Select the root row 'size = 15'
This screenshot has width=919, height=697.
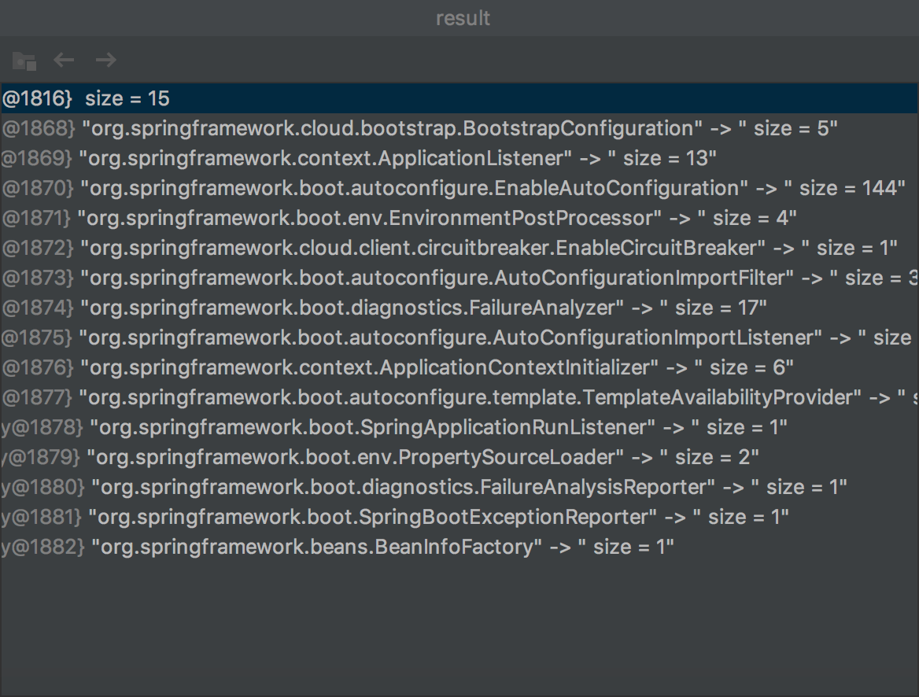point(126,98)
